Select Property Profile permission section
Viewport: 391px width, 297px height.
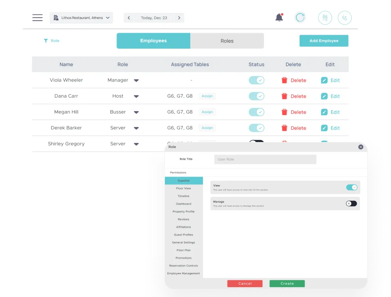184,211
